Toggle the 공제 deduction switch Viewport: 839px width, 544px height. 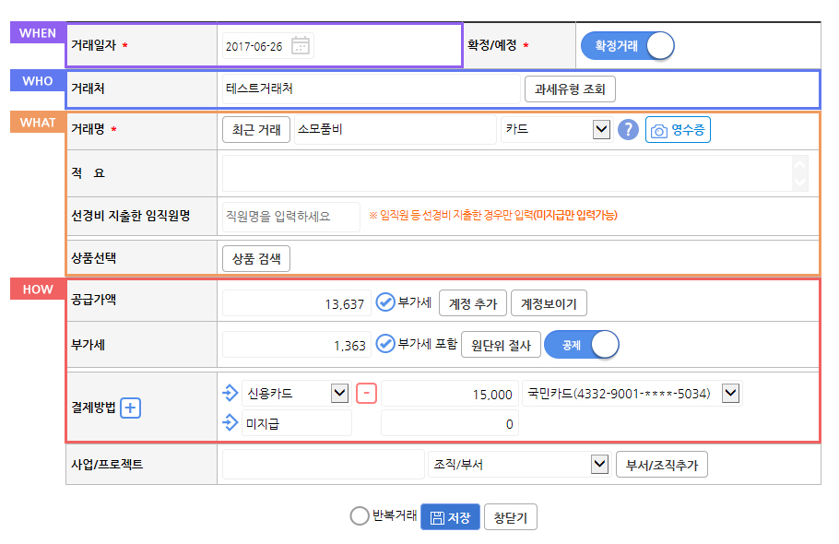point(582,345)
